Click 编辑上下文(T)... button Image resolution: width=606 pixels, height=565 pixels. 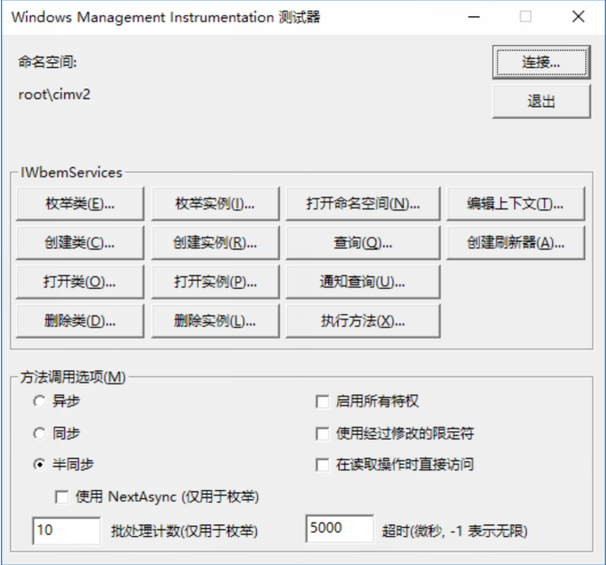(514, 204)
